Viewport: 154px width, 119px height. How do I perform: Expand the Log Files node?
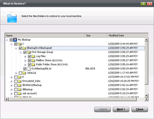[x=25, y=57]
